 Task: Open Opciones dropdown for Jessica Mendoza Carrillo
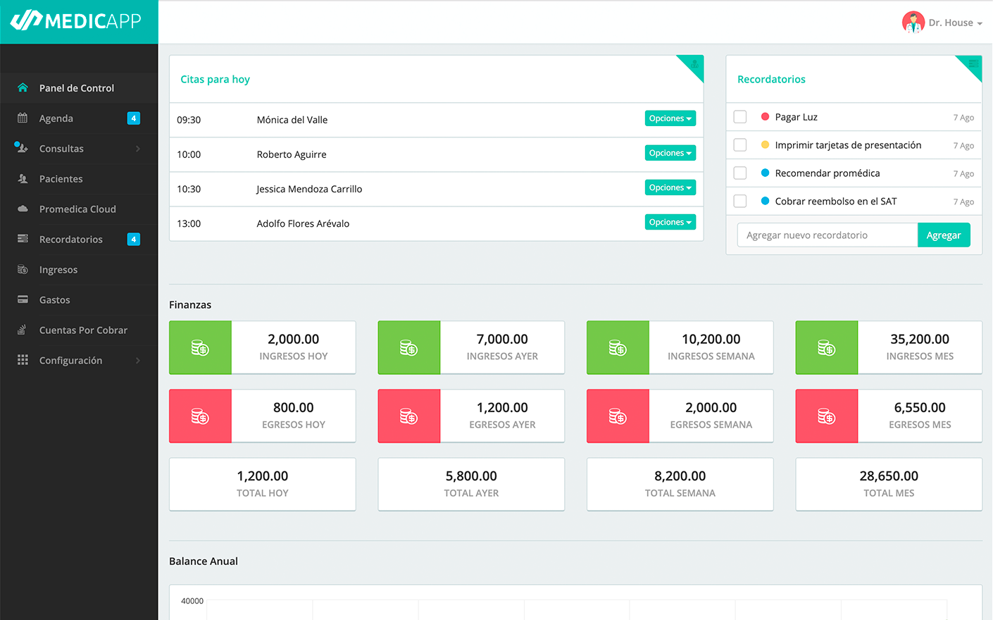click(x=670, y=187)
